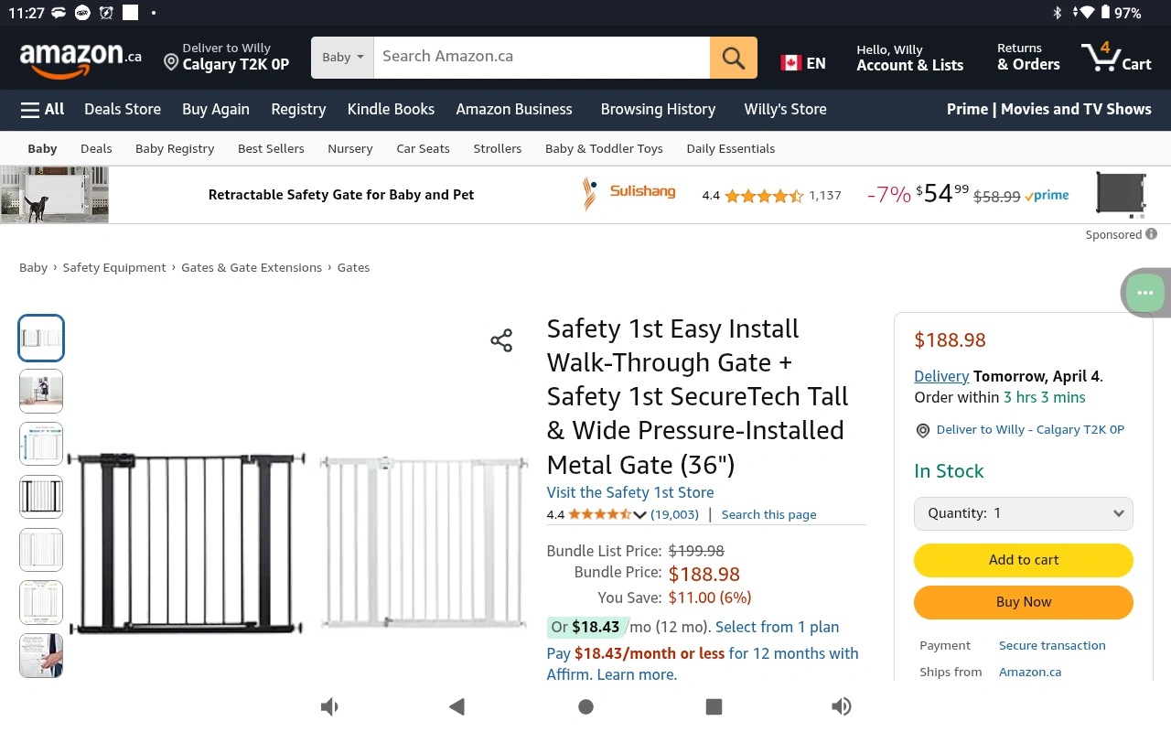Viewport: 1171px width, 732px height.
Task: Open Account & Lists menu
Action: point(909,58)
